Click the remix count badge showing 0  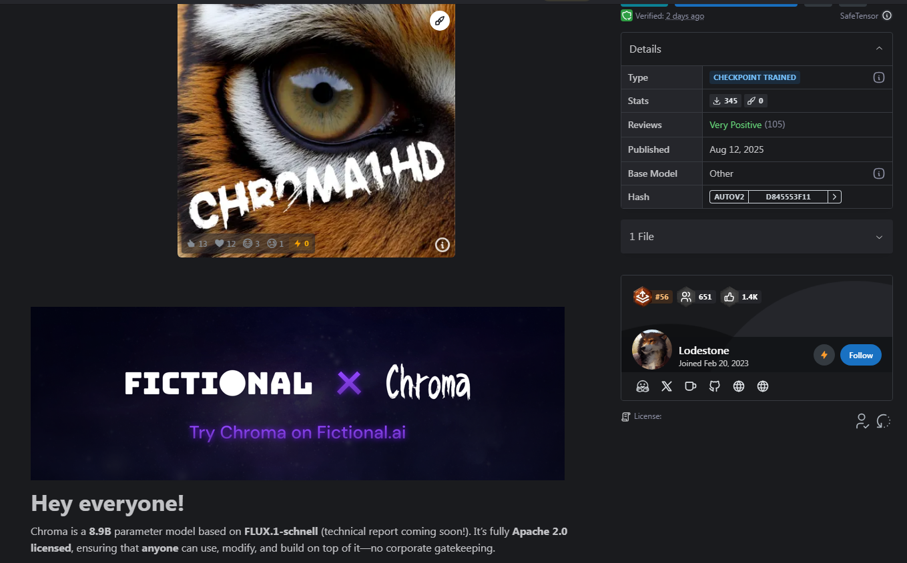pos(755,101)
